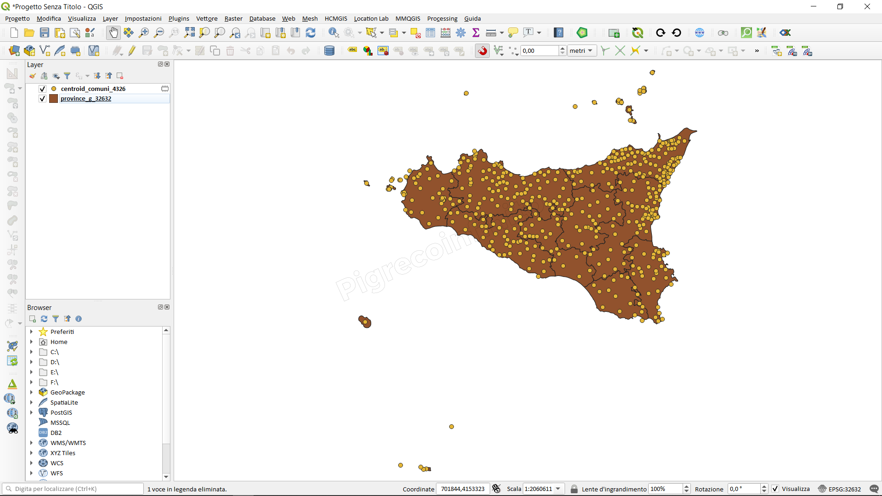The height and width of the screenshot is (496, 882).
Task: Open Data Source Manager
Action: (14, 51)
